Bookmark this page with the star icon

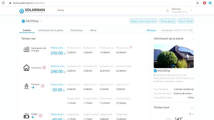pyautogui.click(x=198, y=3)
